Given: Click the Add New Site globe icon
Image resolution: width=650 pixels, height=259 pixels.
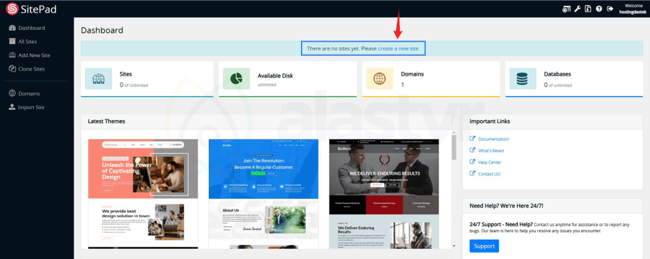Looking at the screenshot, I should 12,55.
